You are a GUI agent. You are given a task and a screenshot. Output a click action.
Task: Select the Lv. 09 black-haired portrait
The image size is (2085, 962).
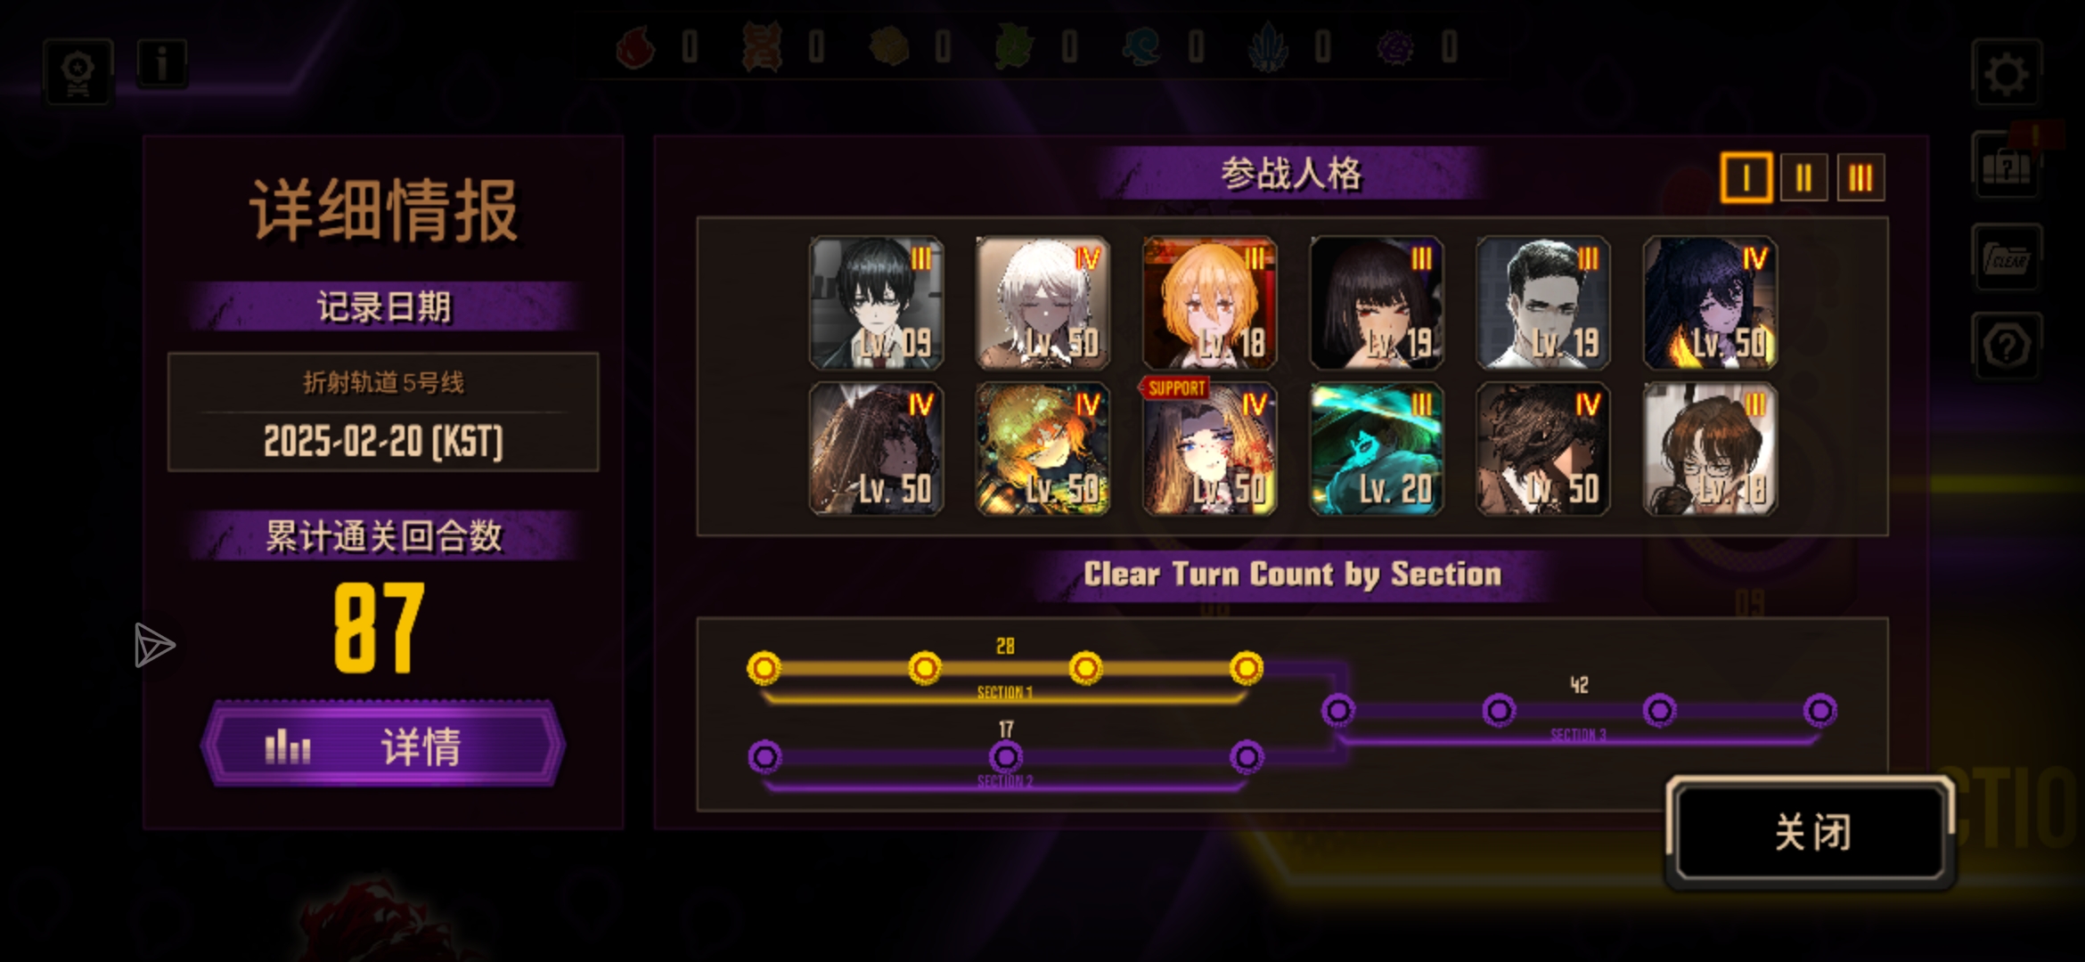[x=876, y=303]
